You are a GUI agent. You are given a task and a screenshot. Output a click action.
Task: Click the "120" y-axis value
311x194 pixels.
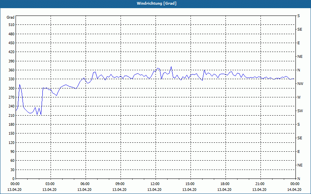pos(12,142)
